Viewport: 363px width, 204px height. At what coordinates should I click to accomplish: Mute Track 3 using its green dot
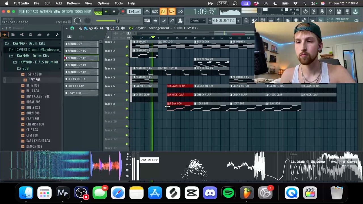tap(127, 64)
